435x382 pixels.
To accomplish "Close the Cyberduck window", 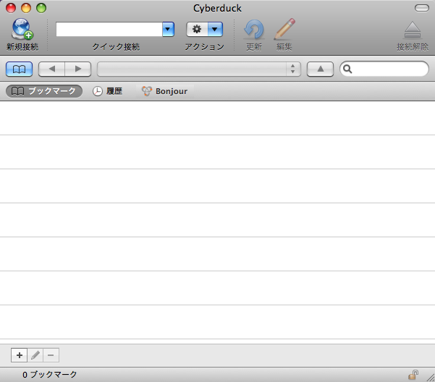I will pos(11,8).
